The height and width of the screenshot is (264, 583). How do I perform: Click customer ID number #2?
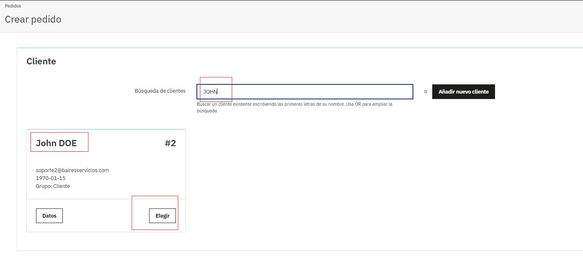pos(170,143)
